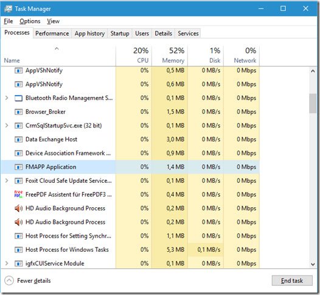This screenshot has height=295, width=320.
Task: Open the Startup tab
Action: pos(120,34)
